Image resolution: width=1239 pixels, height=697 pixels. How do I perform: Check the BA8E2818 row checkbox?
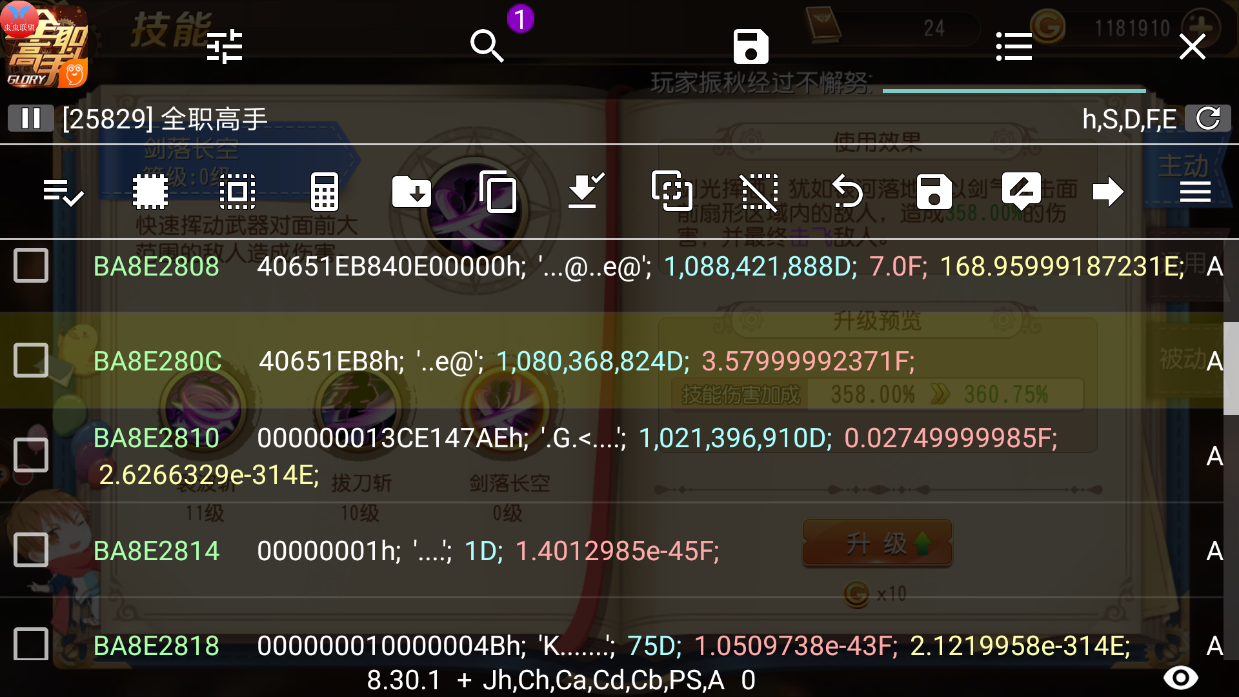(x=31, y=644)
